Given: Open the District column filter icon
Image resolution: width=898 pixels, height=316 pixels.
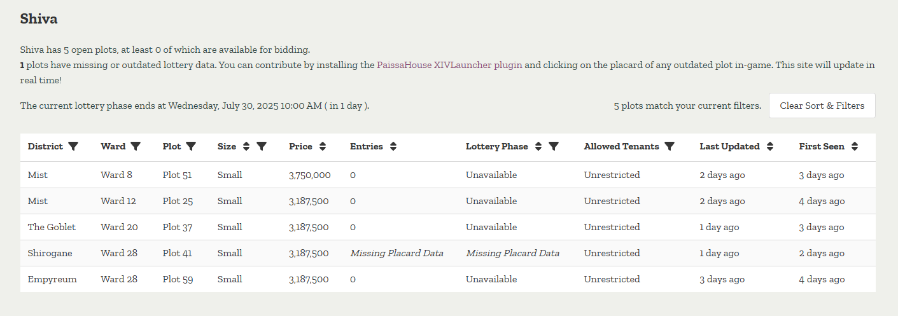Looking at the screenshot, I should coord(73,146).
